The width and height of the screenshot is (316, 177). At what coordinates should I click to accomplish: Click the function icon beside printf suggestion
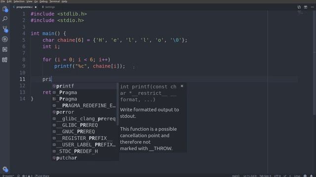click(54, 86)
